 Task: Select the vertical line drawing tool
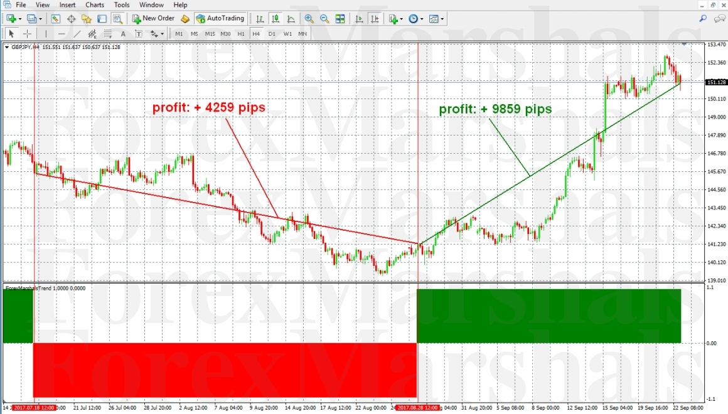[x=46, y=33]
